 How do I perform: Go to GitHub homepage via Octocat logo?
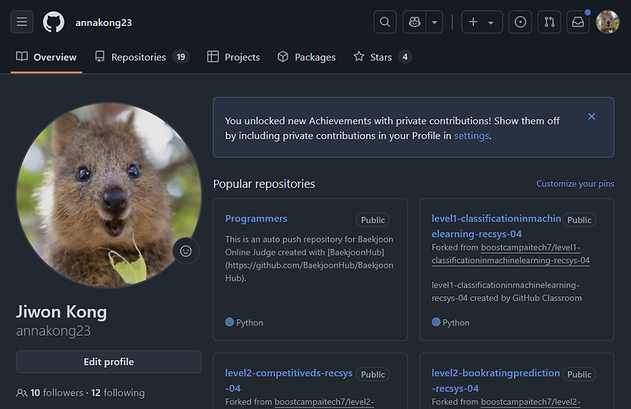point(54,22)
